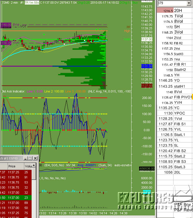Select the StatH3 label cell
The image size is (193, 218).
coord(183,54)
